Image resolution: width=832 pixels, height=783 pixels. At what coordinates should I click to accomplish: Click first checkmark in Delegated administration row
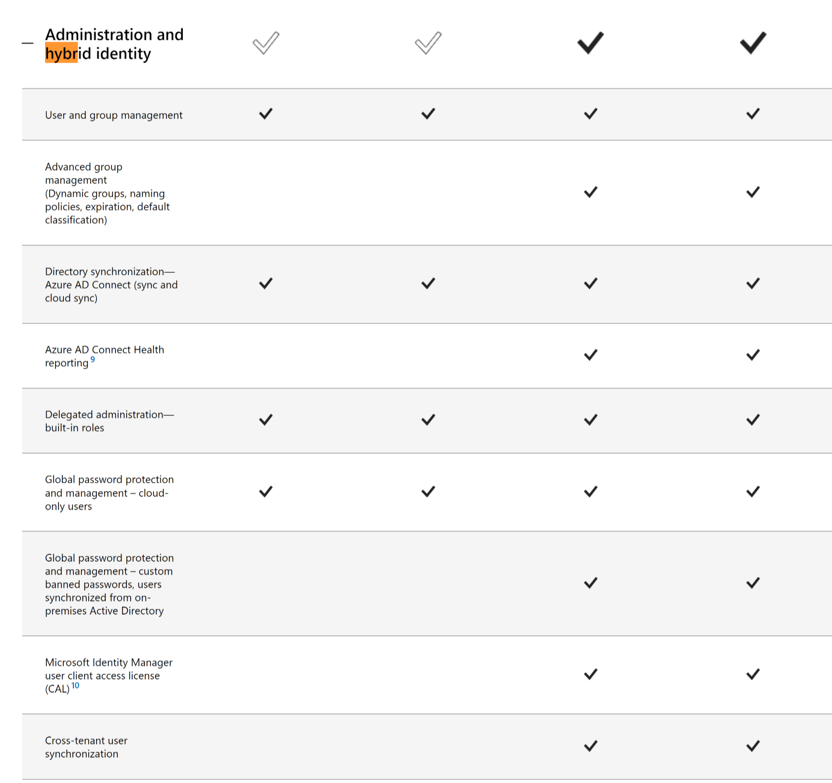point(266,419)
